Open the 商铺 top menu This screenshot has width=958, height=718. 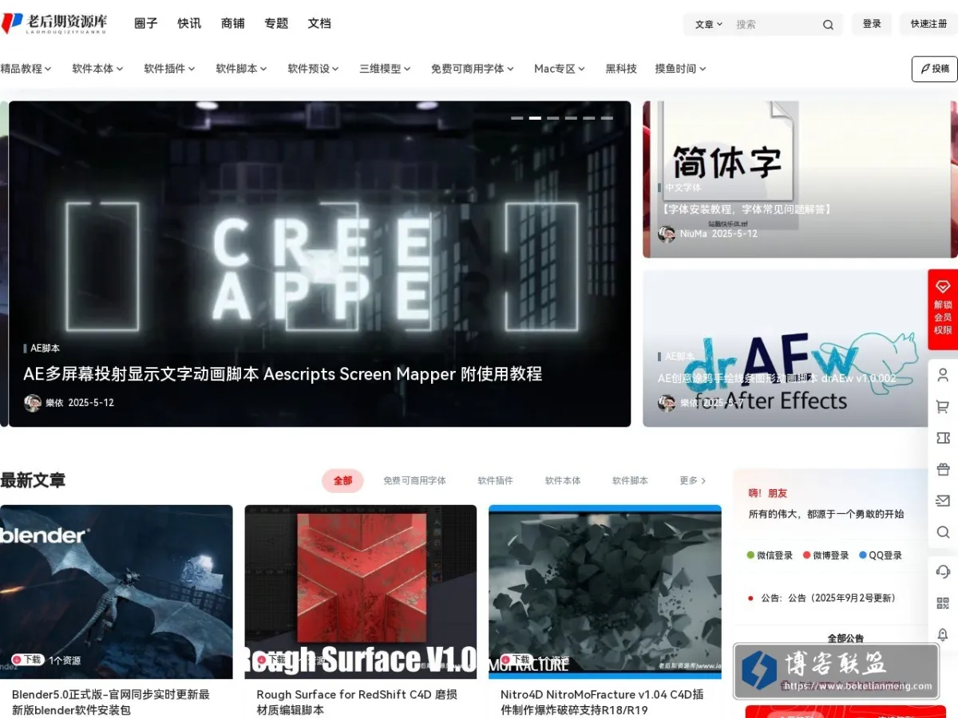point(233,23)
